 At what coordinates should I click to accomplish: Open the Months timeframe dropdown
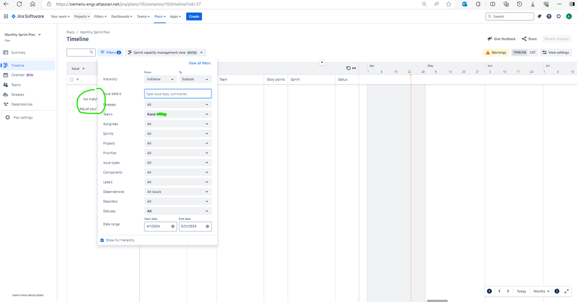click(541, 291)
